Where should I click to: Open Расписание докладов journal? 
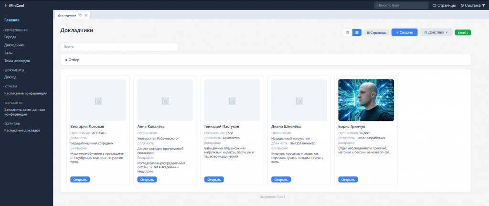pyautogui.click(x=22, y=130)
